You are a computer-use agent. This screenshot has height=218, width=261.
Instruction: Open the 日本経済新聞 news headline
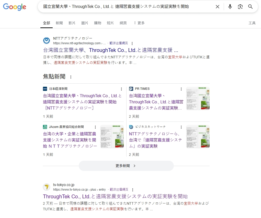pos(82,102)
